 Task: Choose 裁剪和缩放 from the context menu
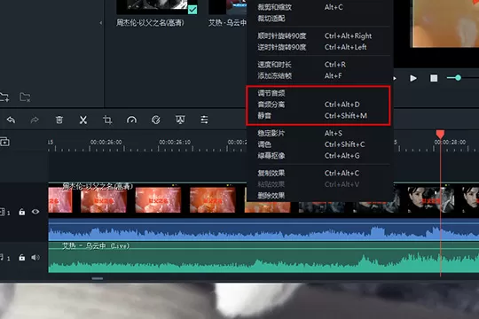tap(274, 7)
